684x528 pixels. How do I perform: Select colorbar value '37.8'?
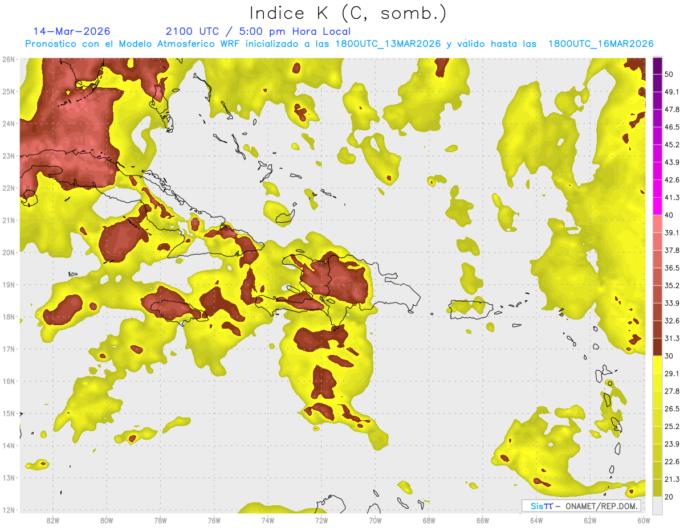pos(672,250)
